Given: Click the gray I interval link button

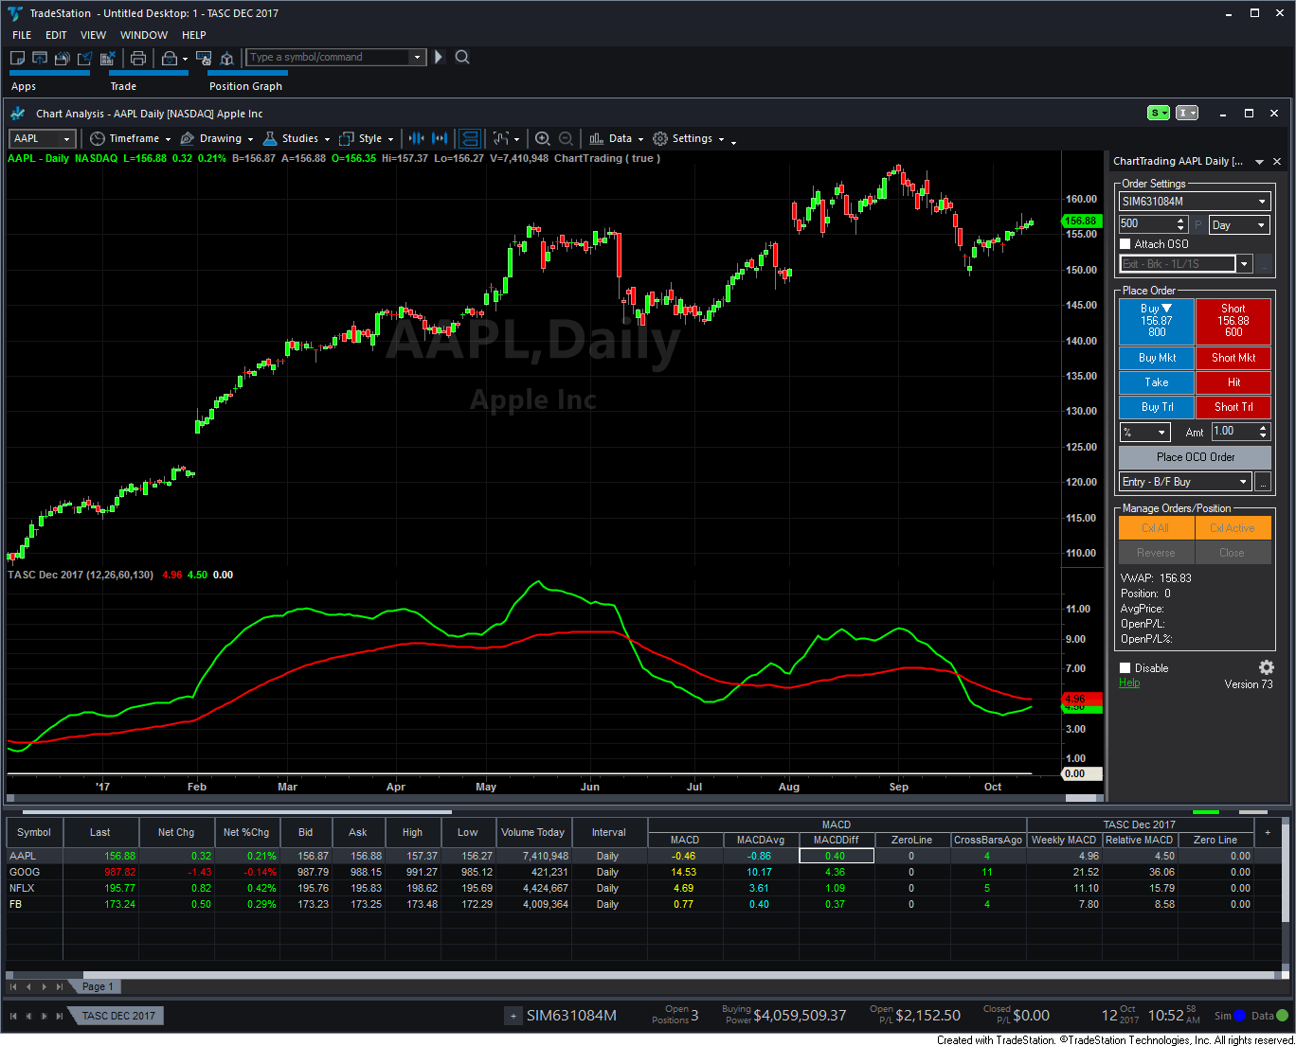Looking at the screenshot, I should [x=1187, y=113].
